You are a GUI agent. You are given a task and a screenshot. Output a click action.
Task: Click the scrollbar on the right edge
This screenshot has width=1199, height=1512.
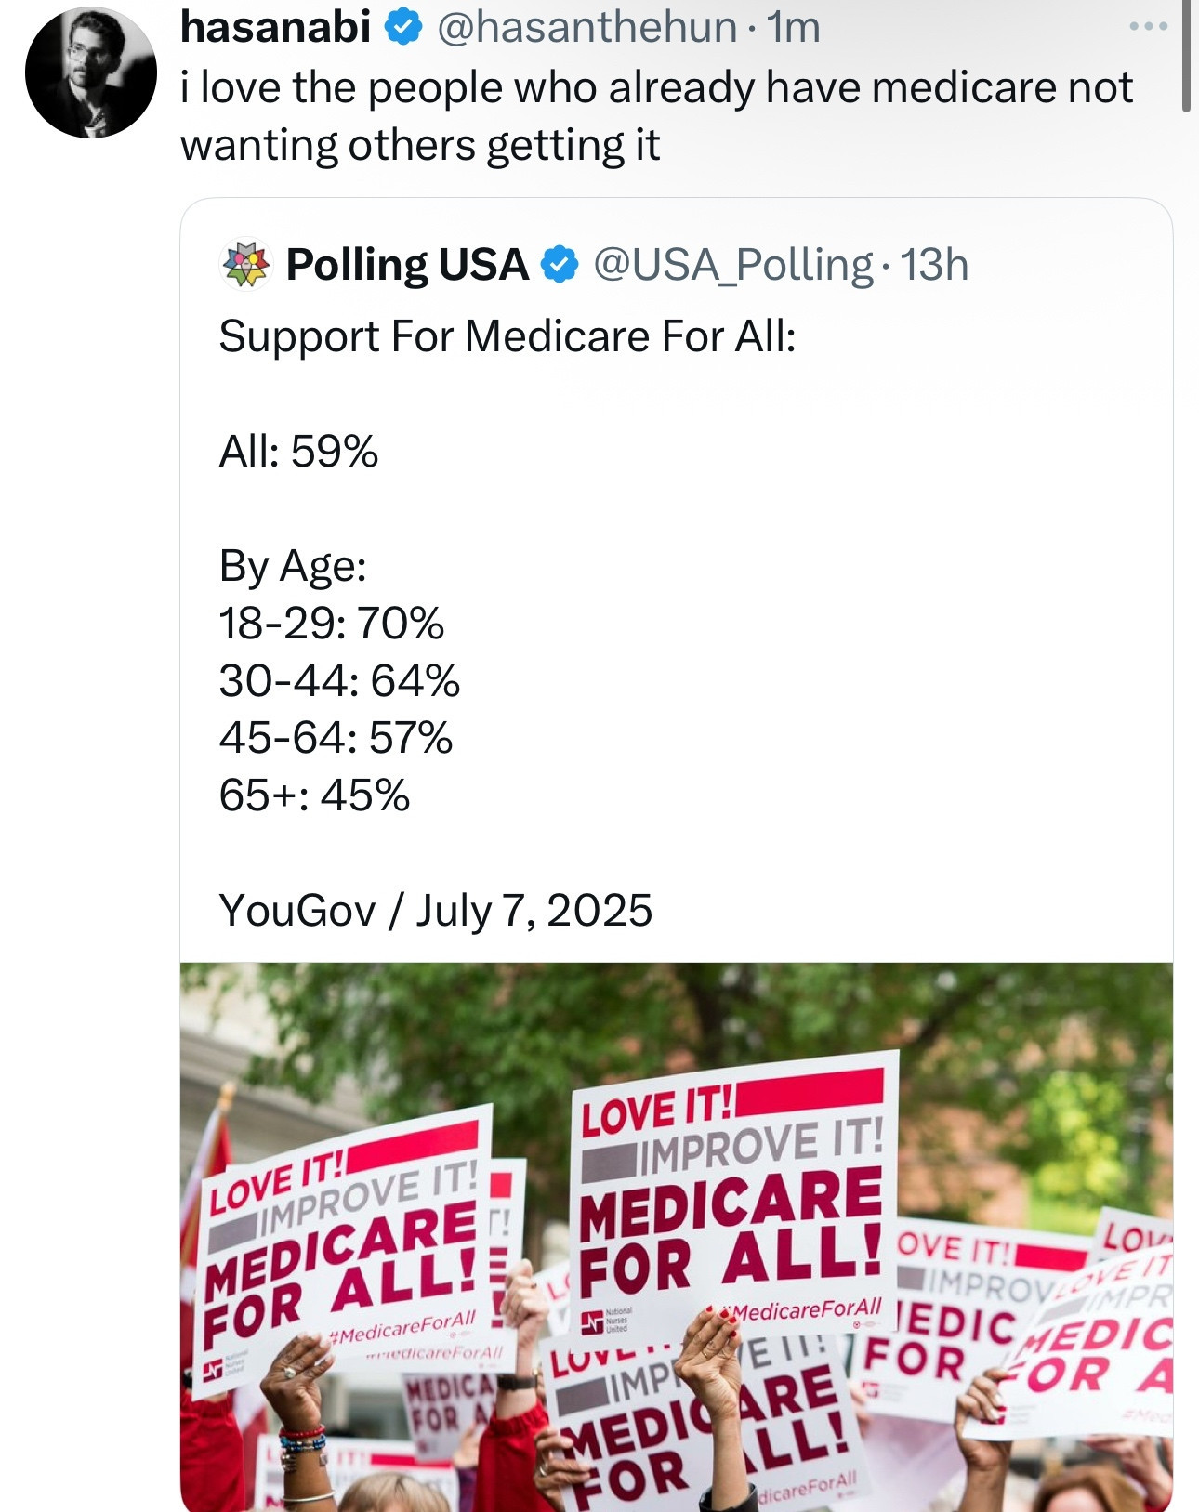click(x=1186, y=58)
